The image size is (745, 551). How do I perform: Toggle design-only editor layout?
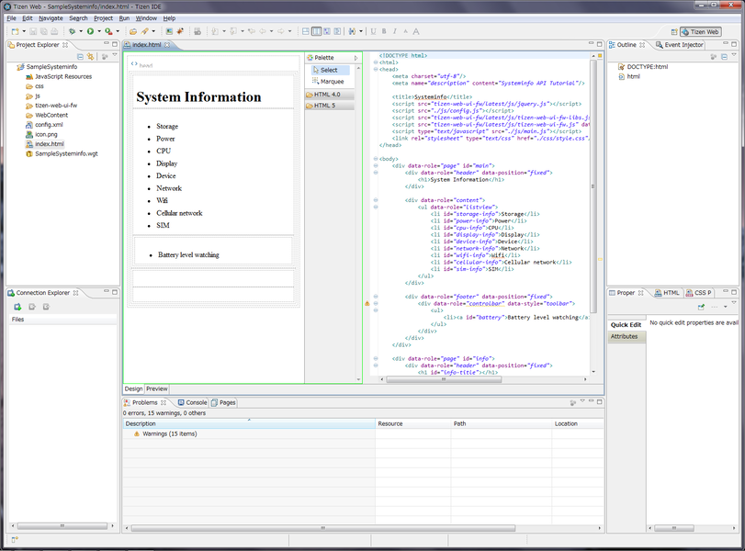327,31
